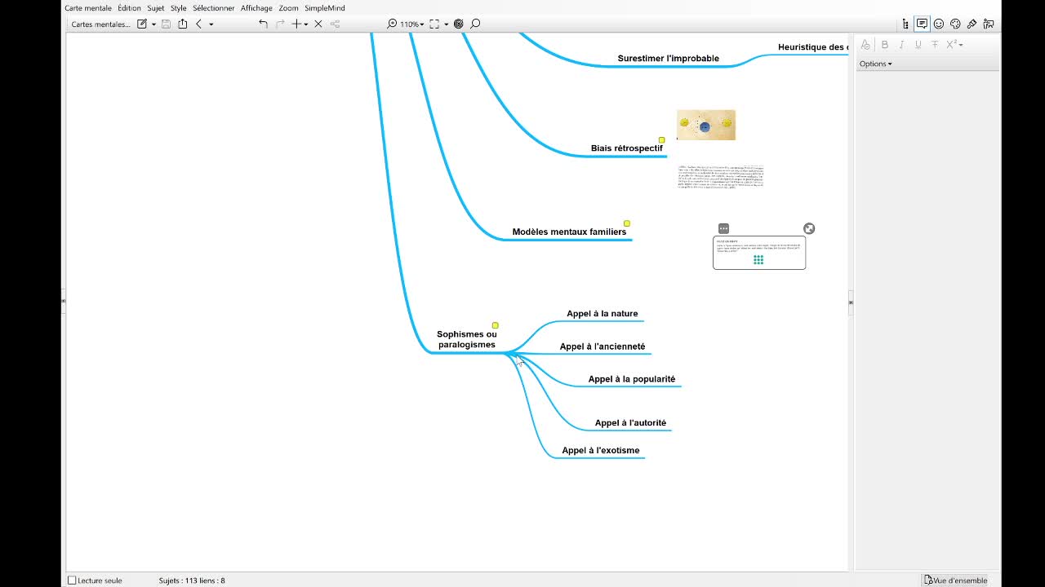Enable the Lecture seule checkbox

[x=72, y=580]
